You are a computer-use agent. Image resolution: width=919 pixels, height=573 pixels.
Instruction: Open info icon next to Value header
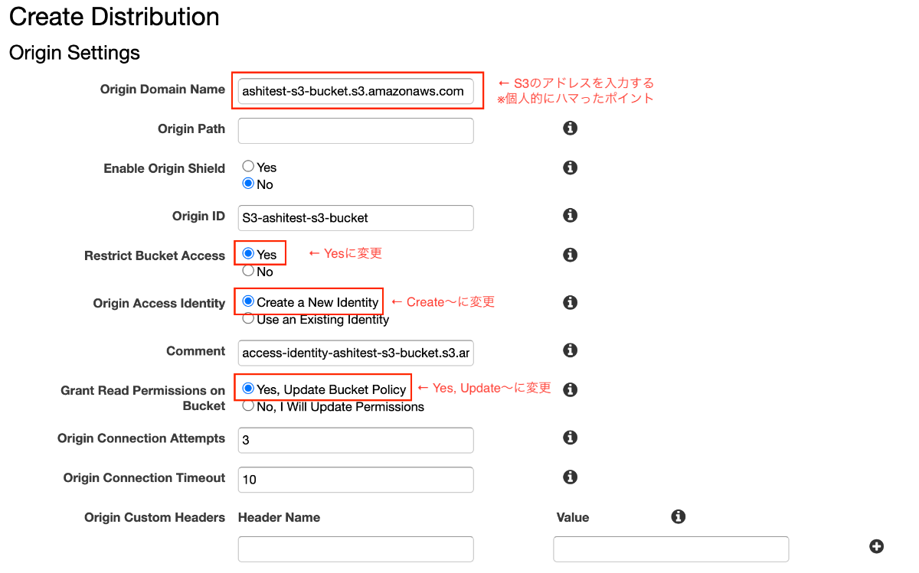678,516
